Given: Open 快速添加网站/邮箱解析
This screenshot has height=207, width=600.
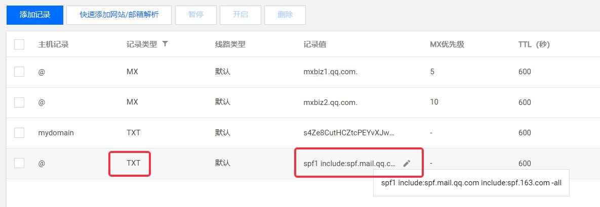Looking at the screenshot, I should 119,15.
